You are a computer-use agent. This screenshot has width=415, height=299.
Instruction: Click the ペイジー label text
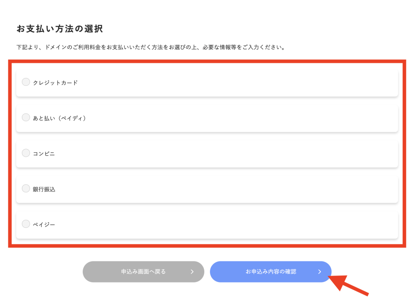pos(44,225)
